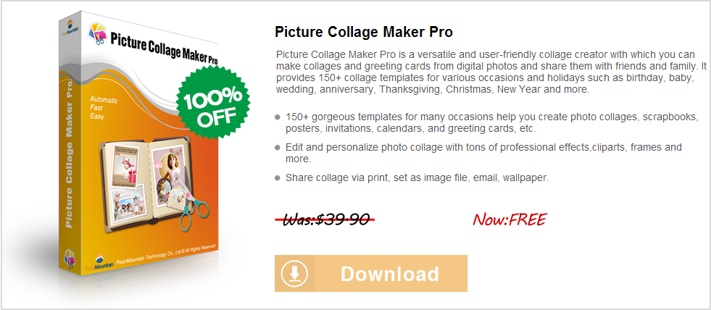Click the '150+ gorgeous templates' bullet text

point(491,123)
